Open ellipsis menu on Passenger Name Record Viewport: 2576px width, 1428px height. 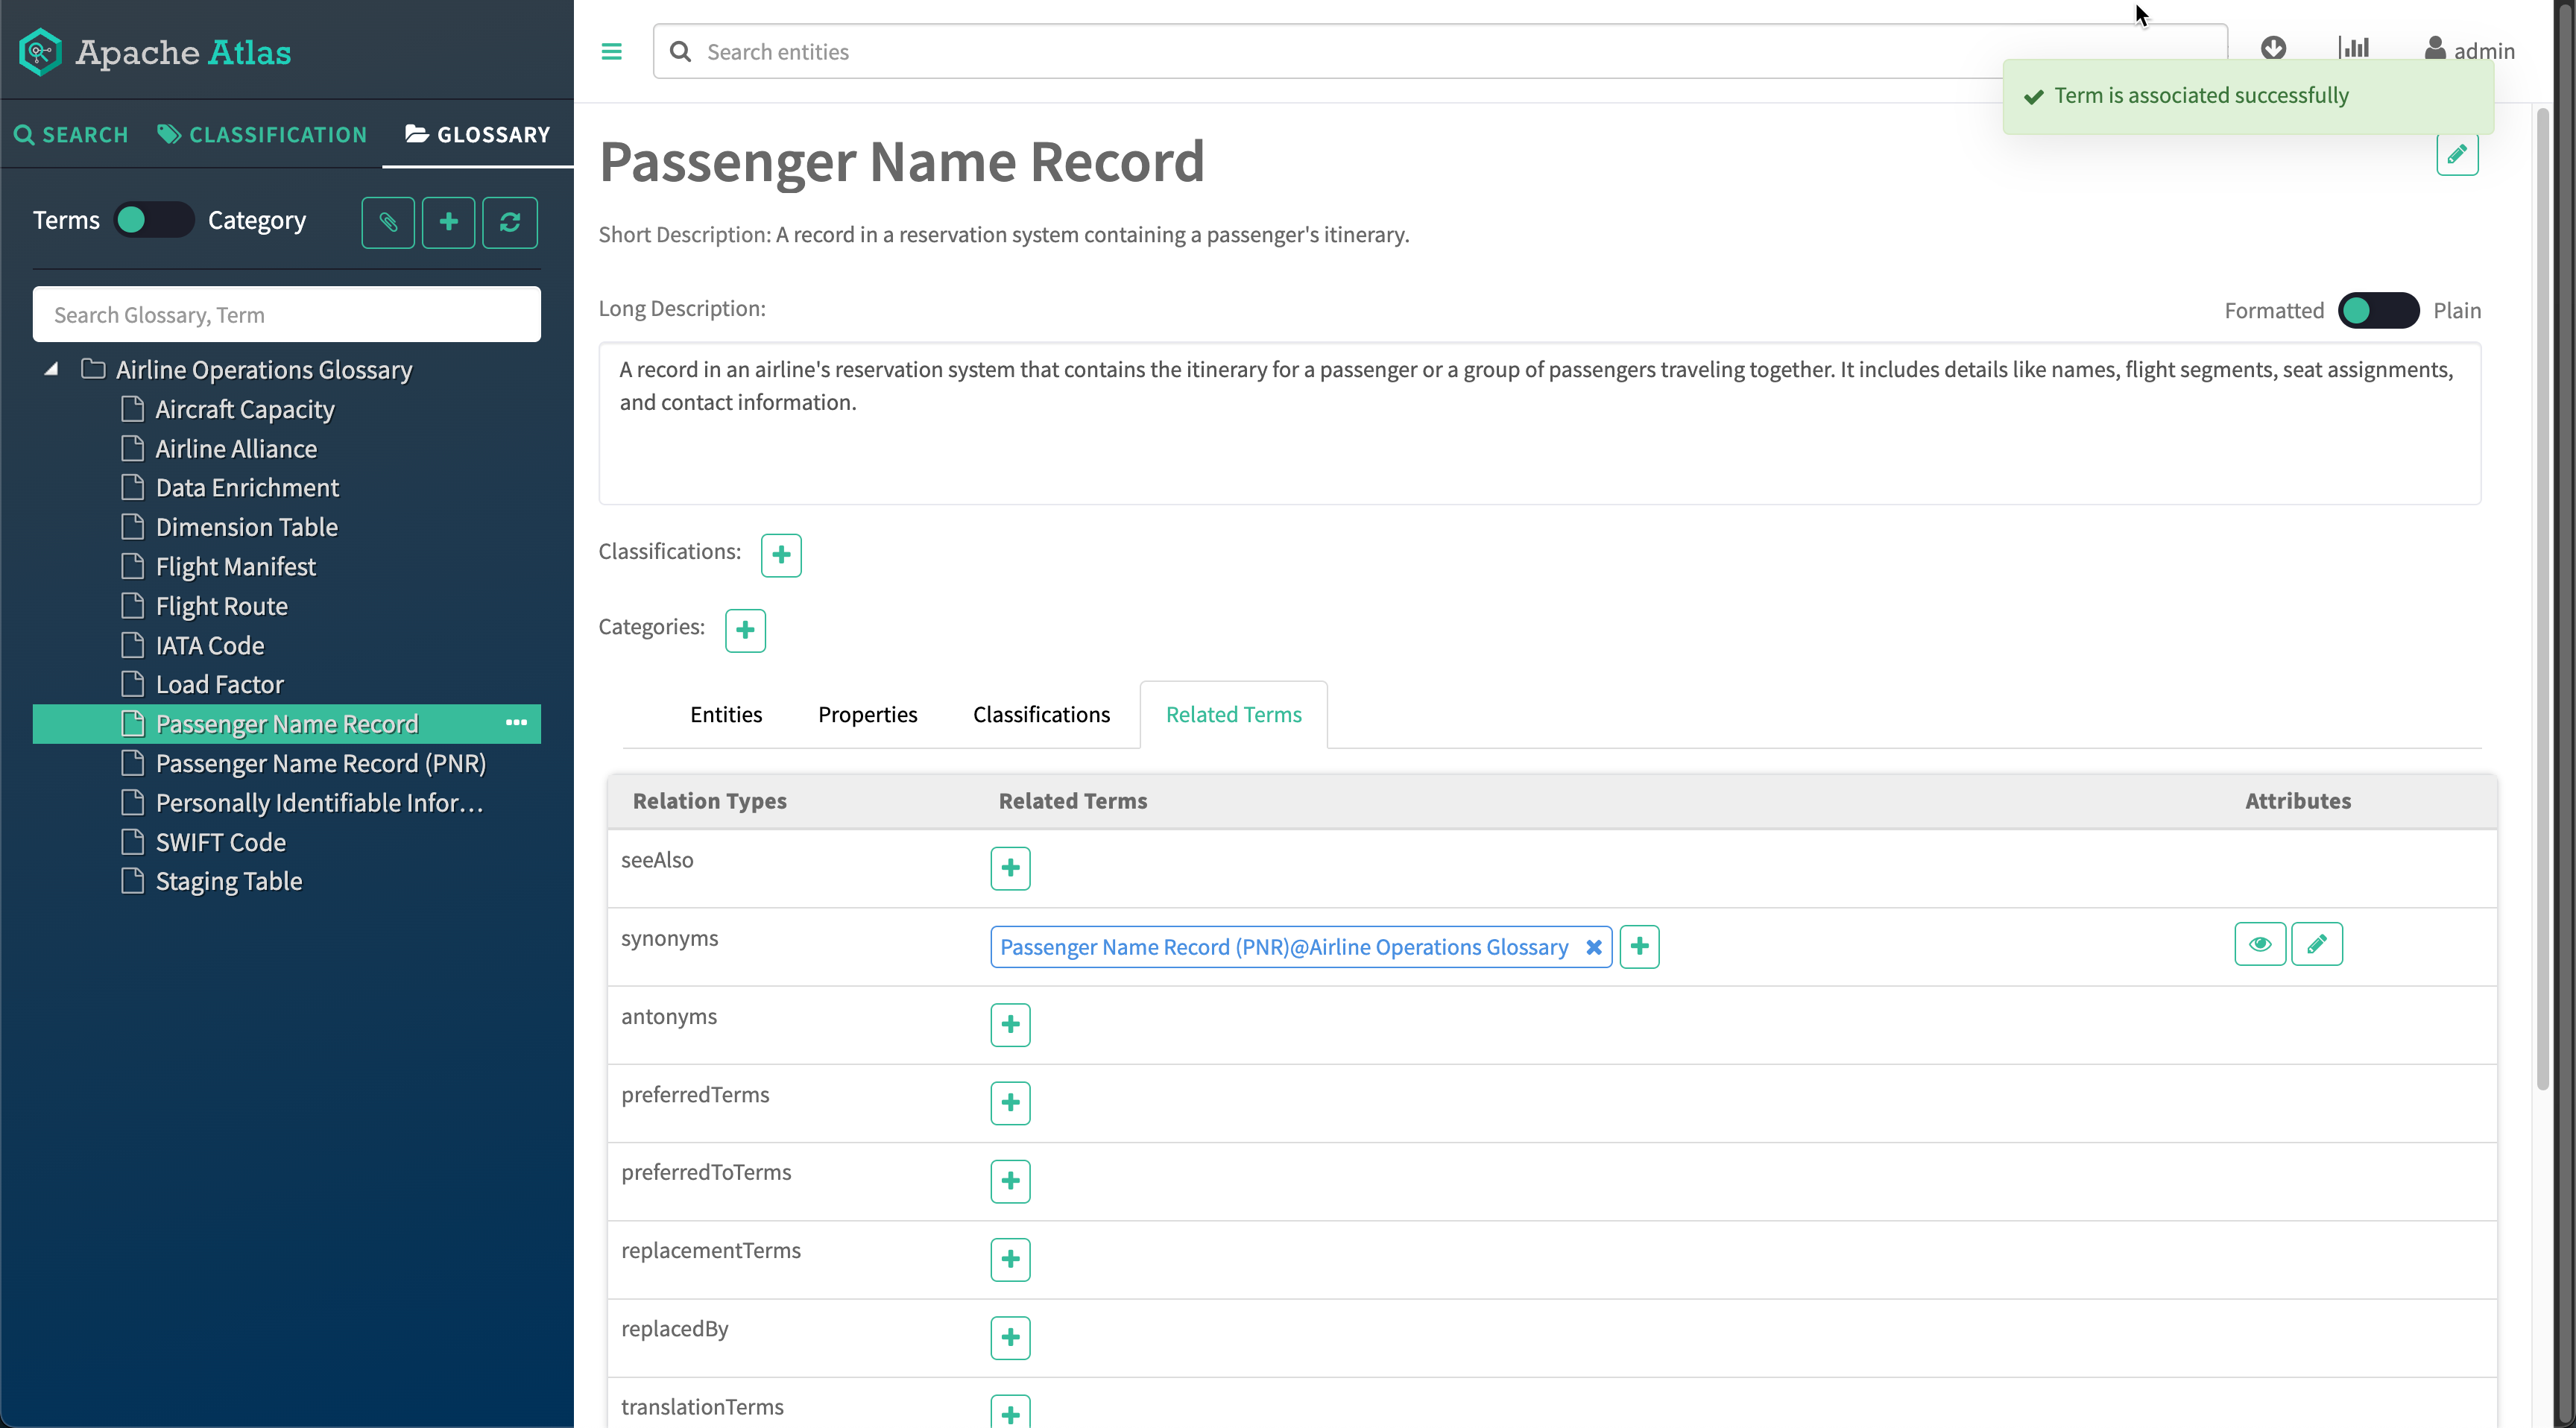coord(516,723)
